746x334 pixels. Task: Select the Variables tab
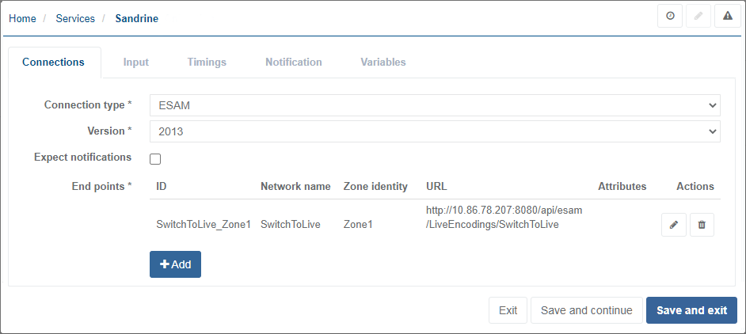point(383,62)
